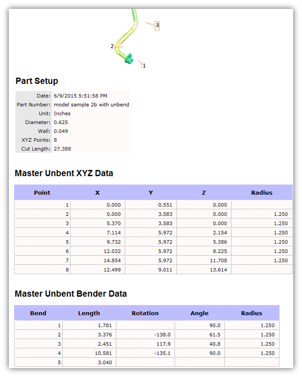Select the 10.581 length cell
This screenshot has width=302, height=377.
[103, 353]
